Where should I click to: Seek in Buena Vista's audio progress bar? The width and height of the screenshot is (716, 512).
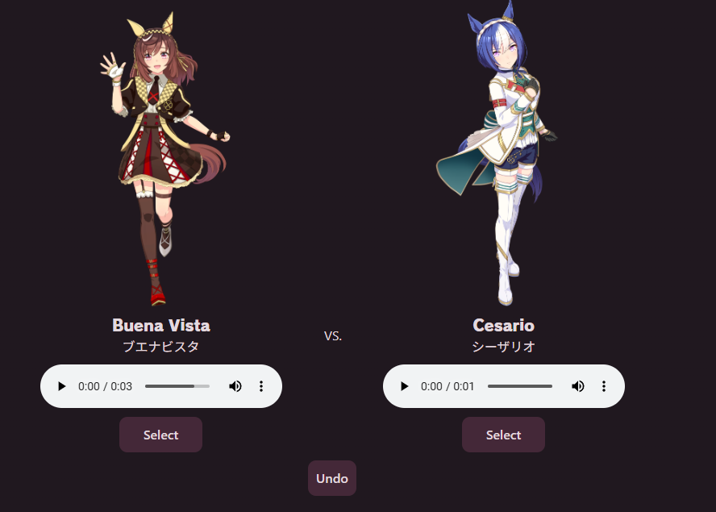click(177, 386)
